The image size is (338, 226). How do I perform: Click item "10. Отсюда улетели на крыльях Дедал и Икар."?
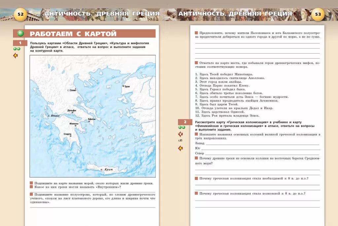[x=234, y=108]
